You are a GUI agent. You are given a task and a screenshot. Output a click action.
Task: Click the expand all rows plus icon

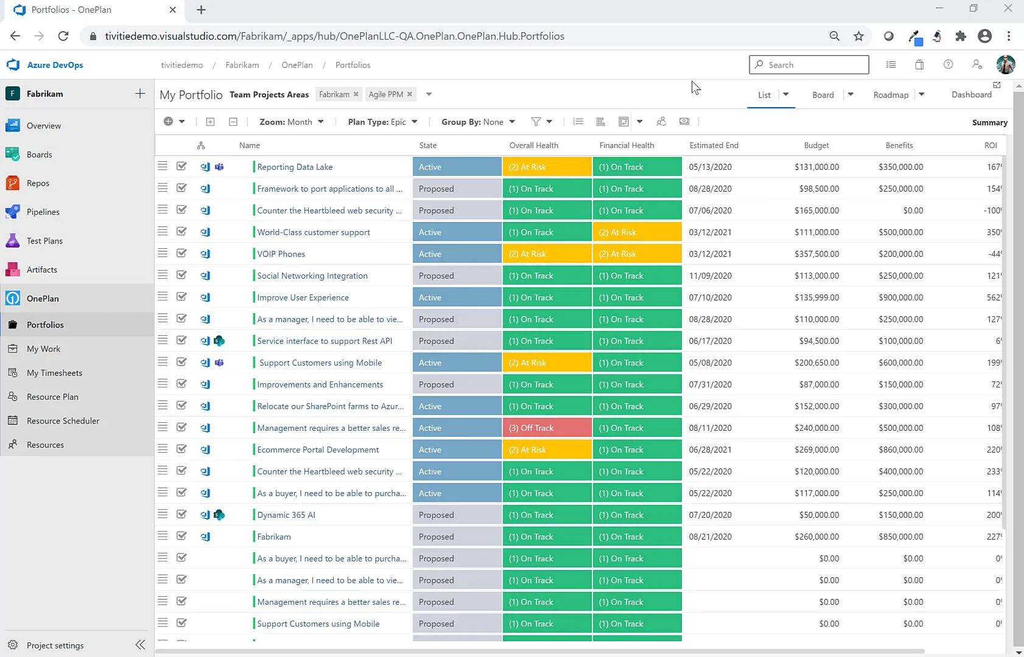pyautogui.click(x=211, y=122)
